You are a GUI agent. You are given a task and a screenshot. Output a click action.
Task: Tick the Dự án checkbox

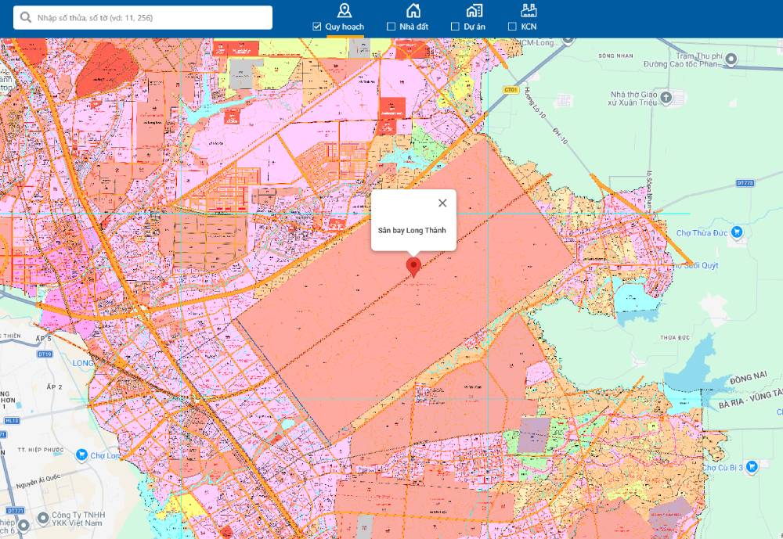pos(455,27)
